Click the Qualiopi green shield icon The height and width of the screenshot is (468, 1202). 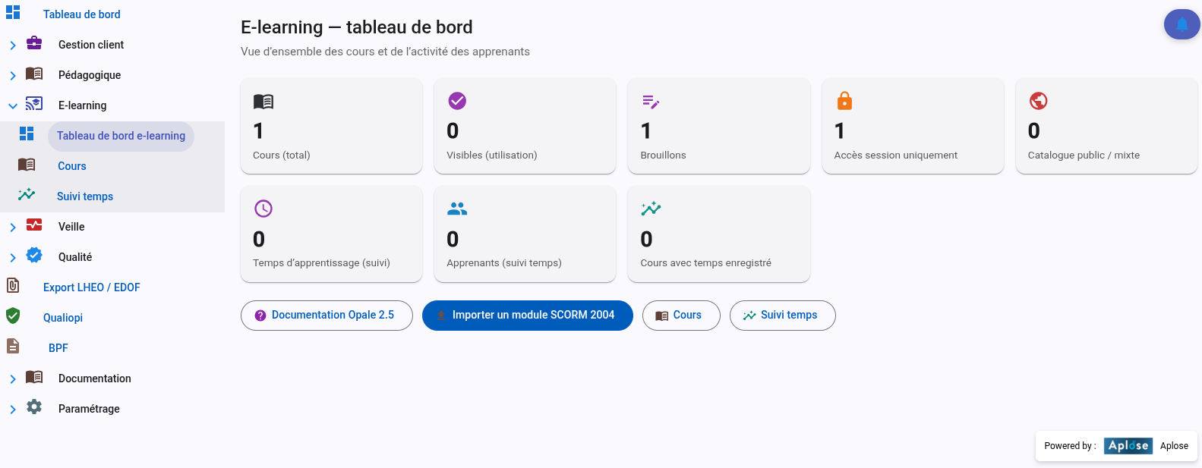point(13,316)
